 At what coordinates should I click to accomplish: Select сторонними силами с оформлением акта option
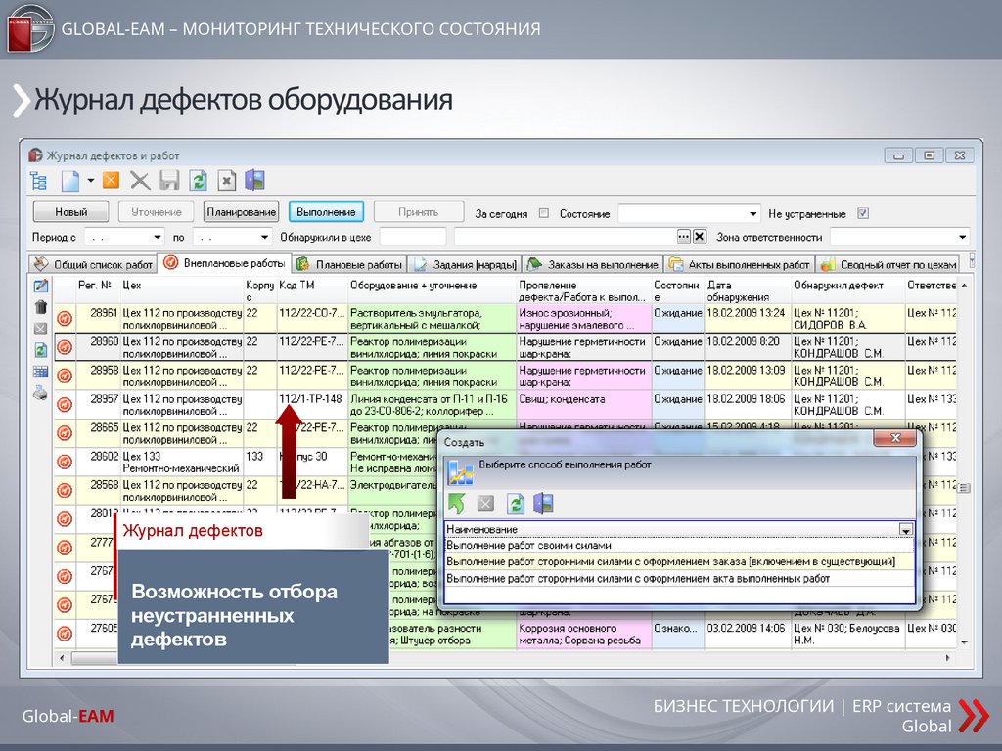click(679, 579)
